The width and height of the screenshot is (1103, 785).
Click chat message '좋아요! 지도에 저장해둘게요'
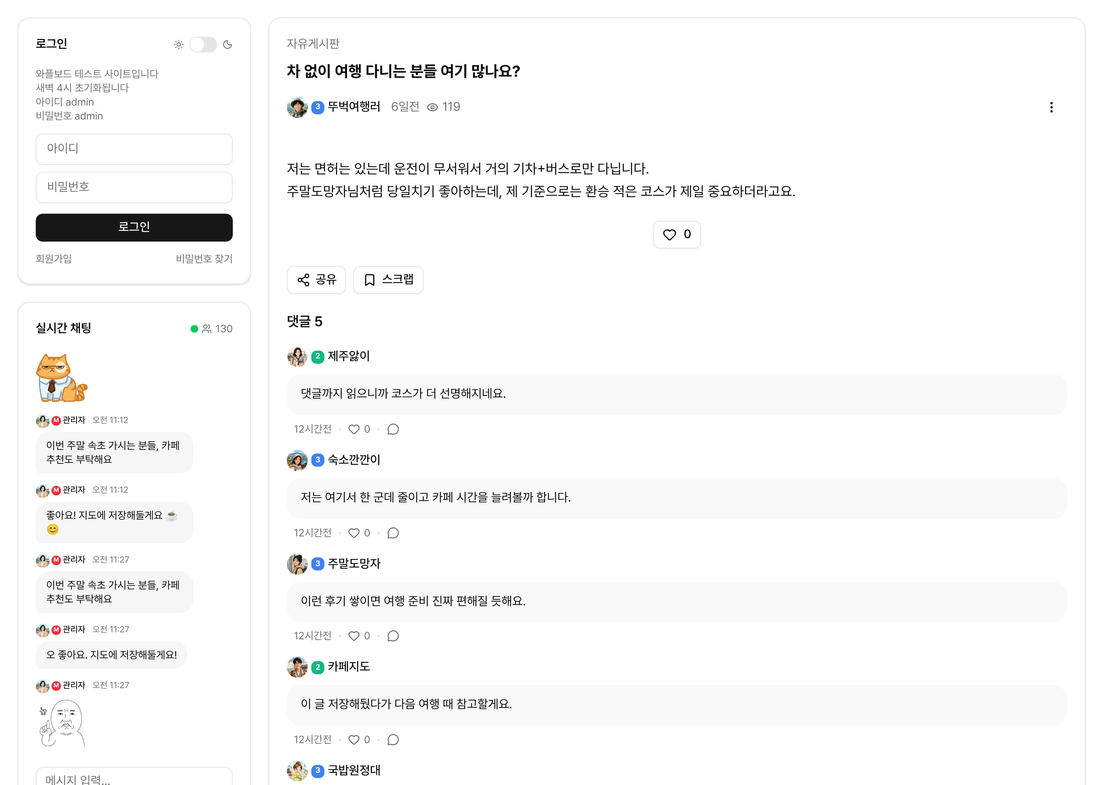click(115, 522)
